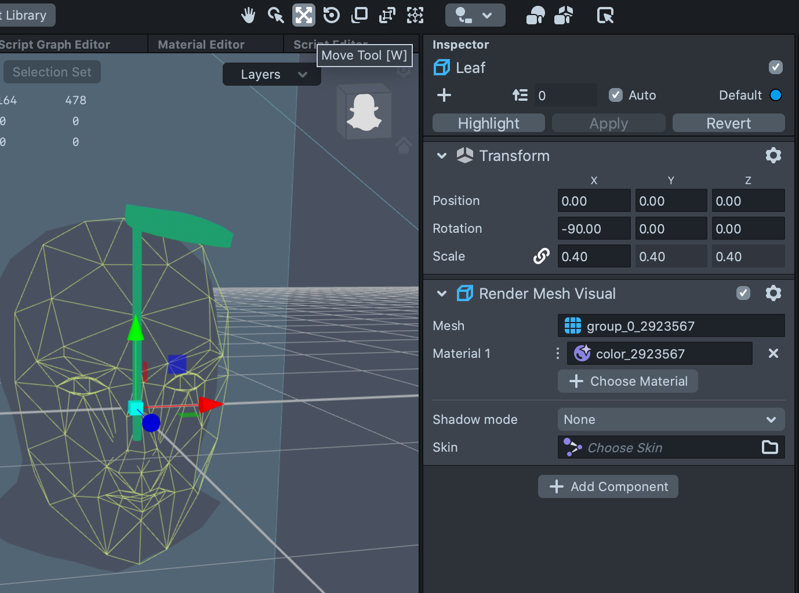Select the Pan hand tool
The image size is (799, 593).
(x=248, y=16)
